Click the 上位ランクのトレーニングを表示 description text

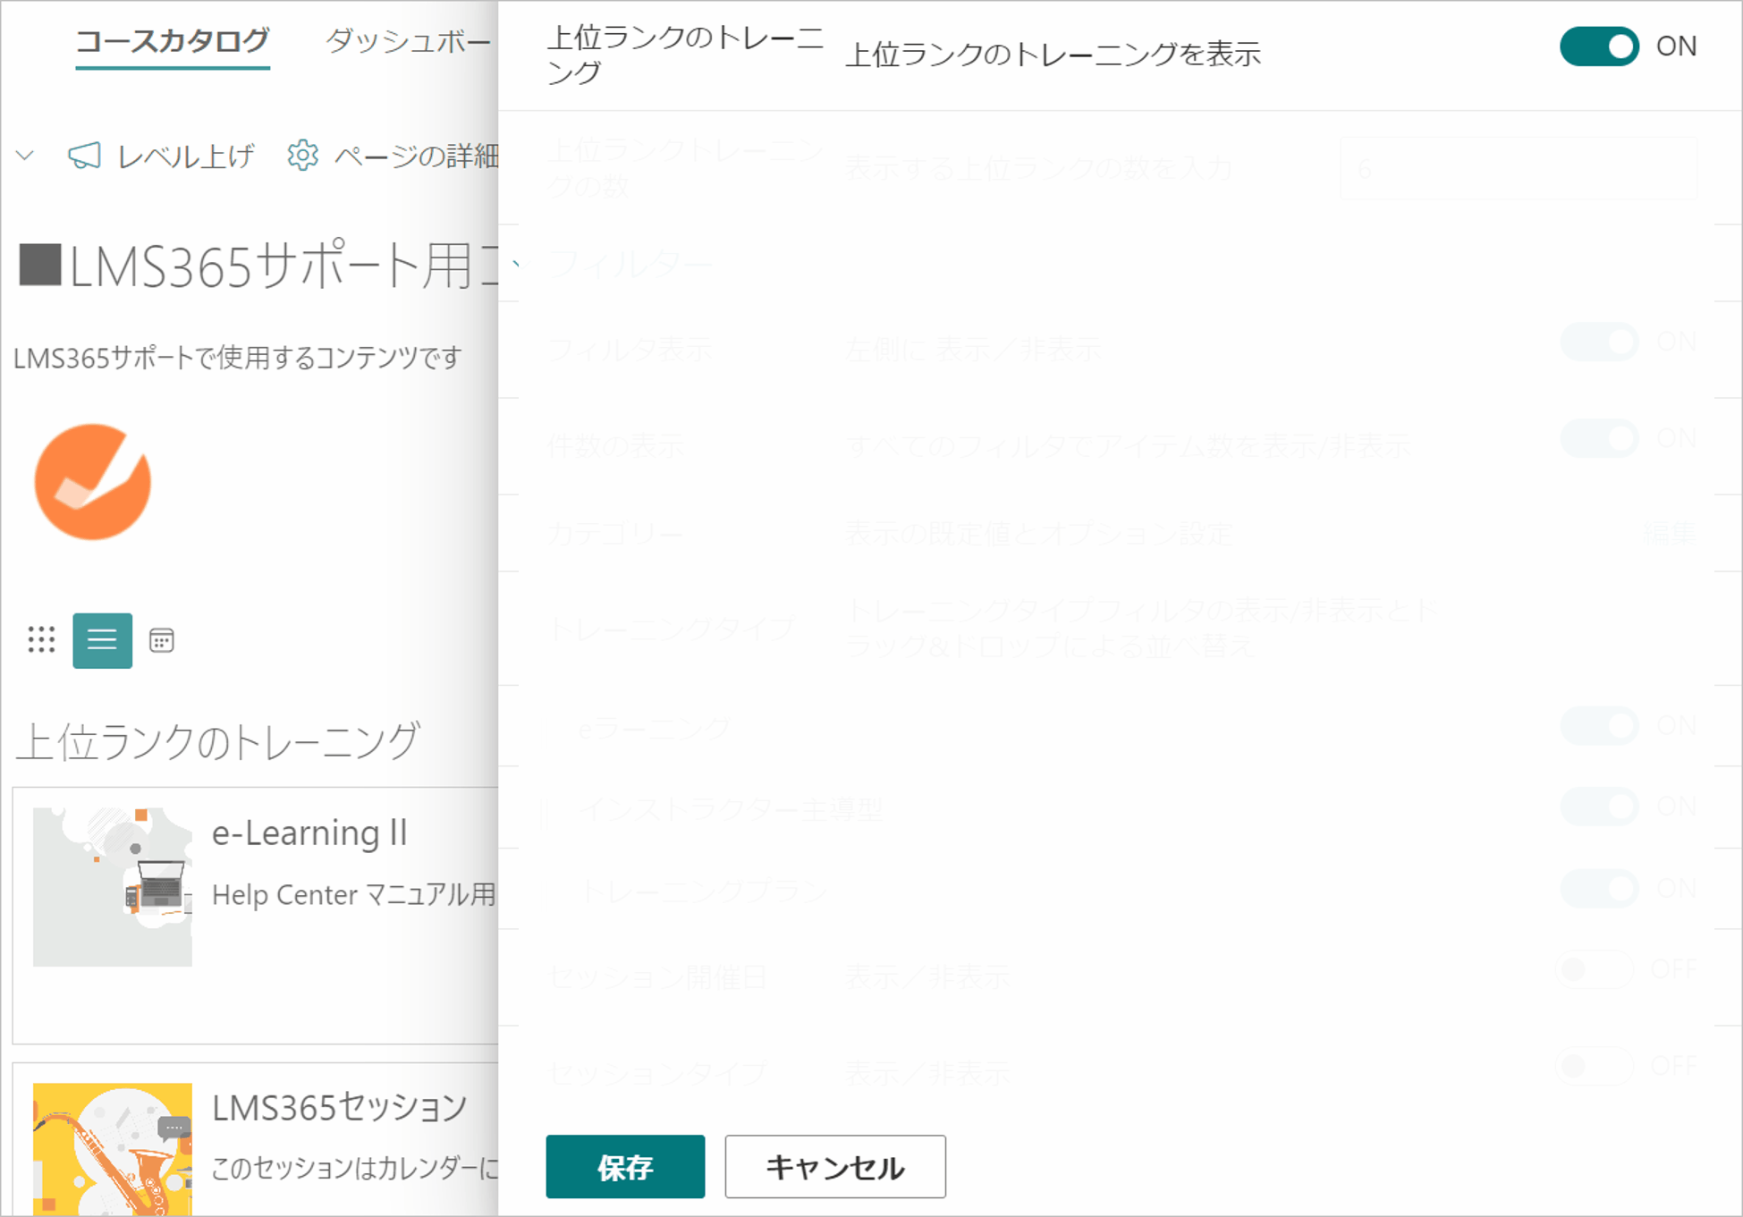pos(1053,54)
